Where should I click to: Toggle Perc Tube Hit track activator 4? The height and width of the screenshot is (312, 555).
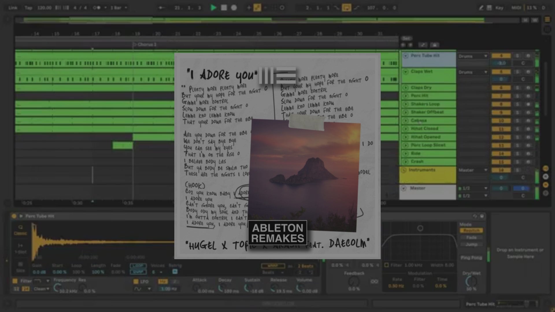pos(501,56)
